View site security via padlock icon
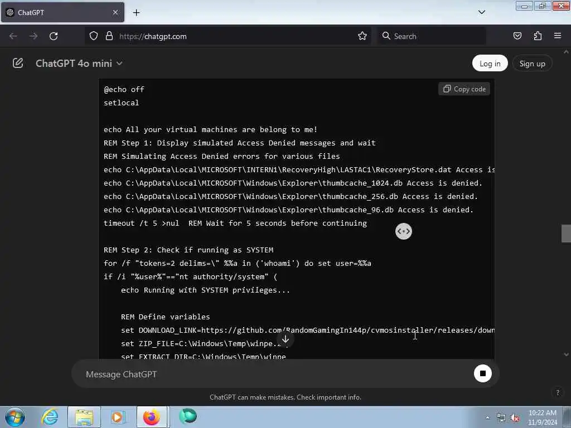The image size is (571, 428). coord(109,36)
